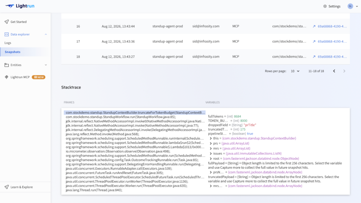Click the SL user avatar
Image resolution: width=361 pixels, height=203 pixels.
(350, 6)
